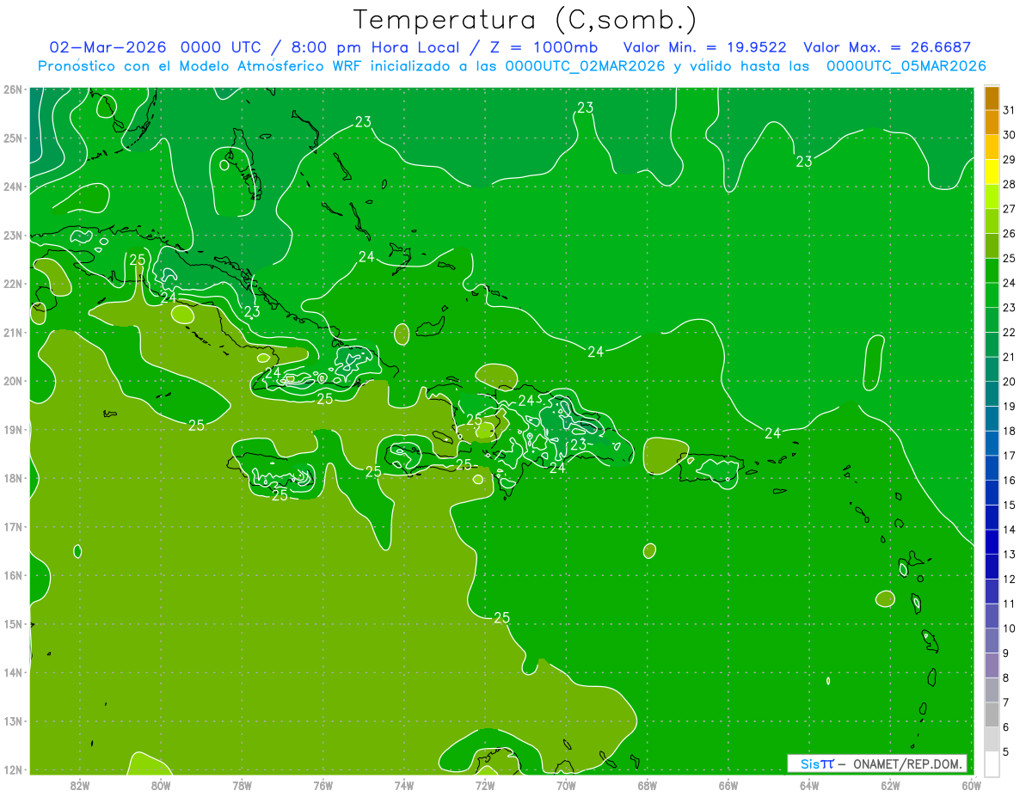This screenshot has width=1032, height=797.
Task: Click the "0000UTC_05MAR2026" valid-until timestamp
Action: pyautogui.click(x=906, y=66)
